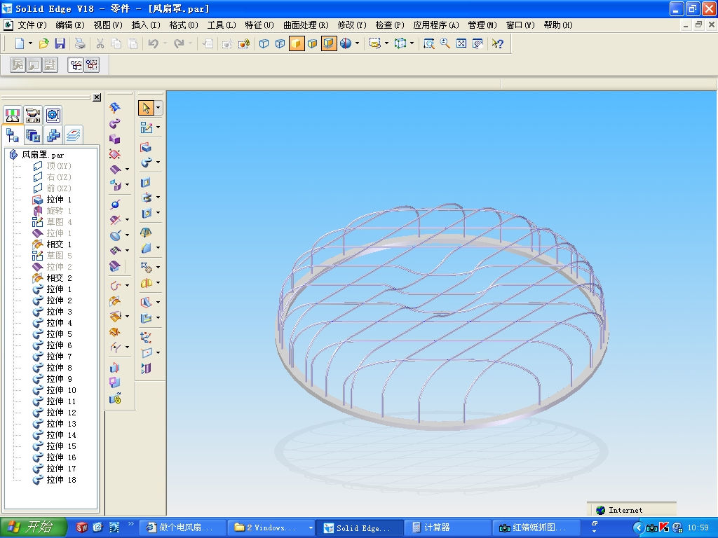Viewport: 718px width, 538px height.
Task: Switch to wireframe cube display mode
Action: coord(264,43)
